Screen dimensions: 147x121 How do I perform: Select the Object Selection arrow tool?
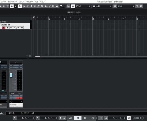coord(20,6)
